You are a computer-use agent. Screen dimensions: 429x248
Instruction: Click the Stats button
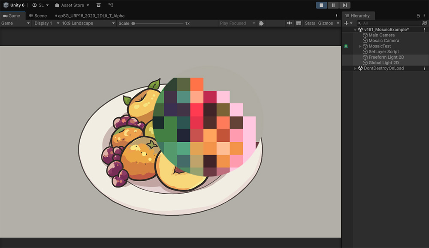tap(310, 23)
